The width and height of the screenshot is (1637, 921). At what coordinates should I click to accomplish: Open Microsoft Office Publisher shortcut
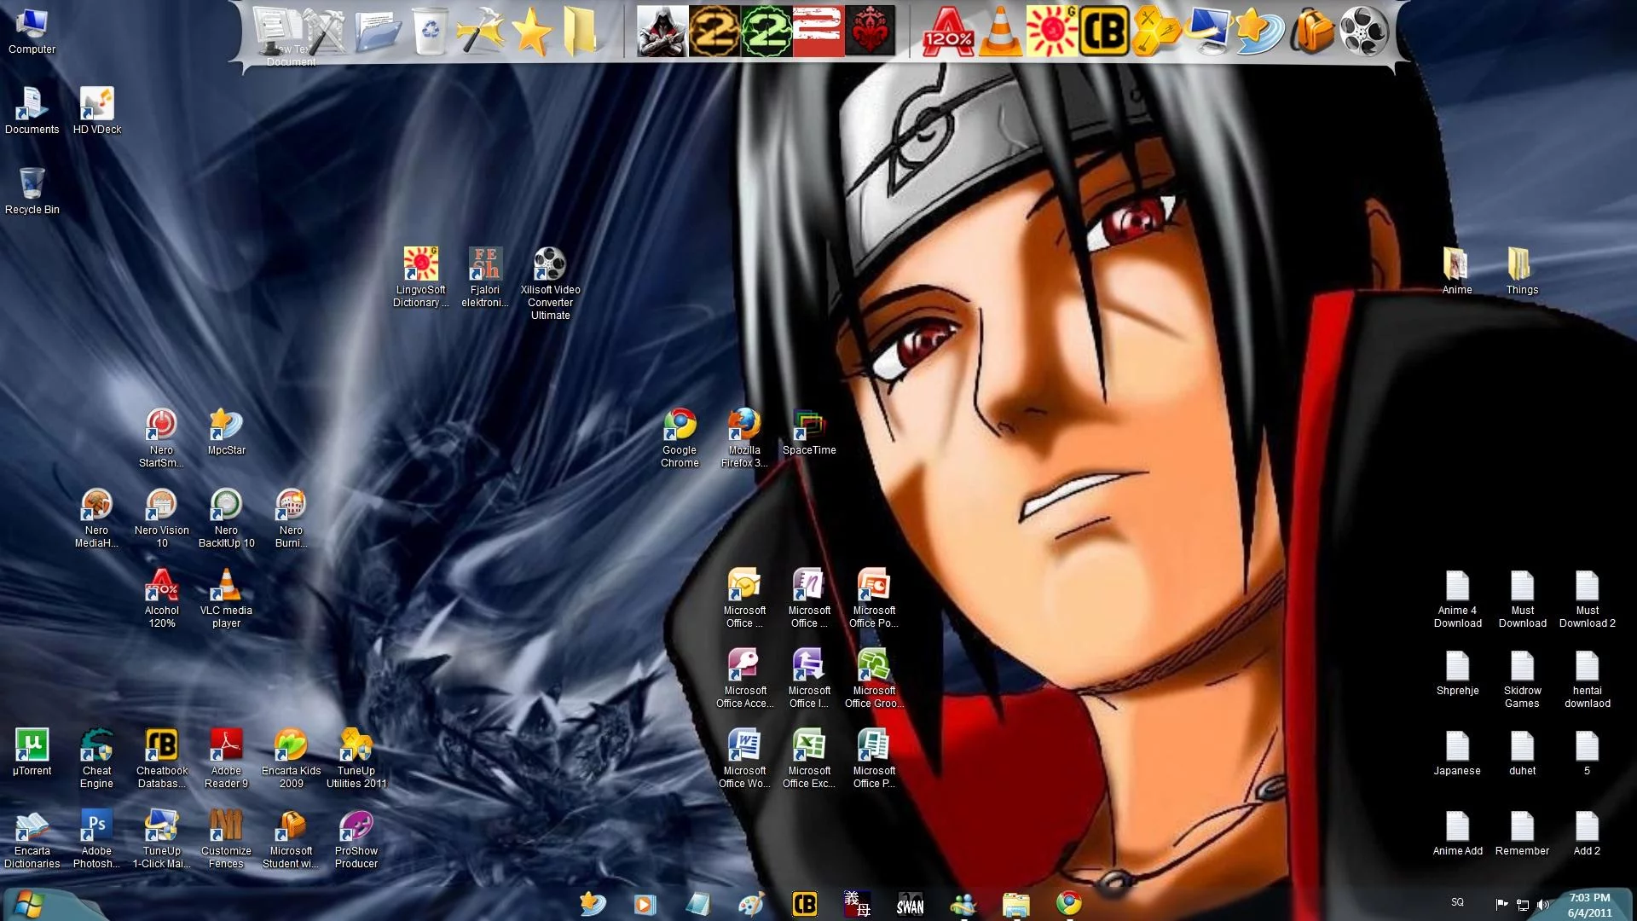pyautogui.click(x=874, y=758)
